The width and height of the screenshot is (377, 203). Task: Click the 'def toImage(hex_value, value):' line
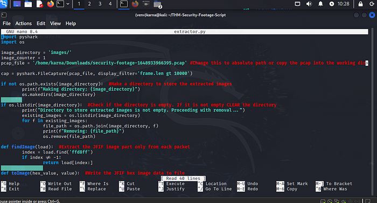(x=40, y=173)
